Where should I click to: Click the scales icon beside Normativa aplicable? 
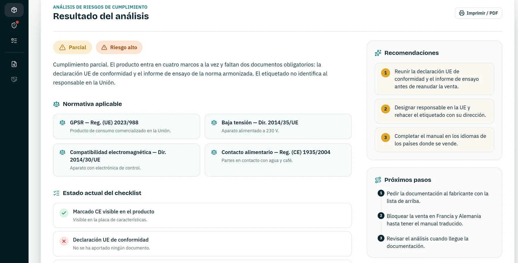[x=56, y=104]
